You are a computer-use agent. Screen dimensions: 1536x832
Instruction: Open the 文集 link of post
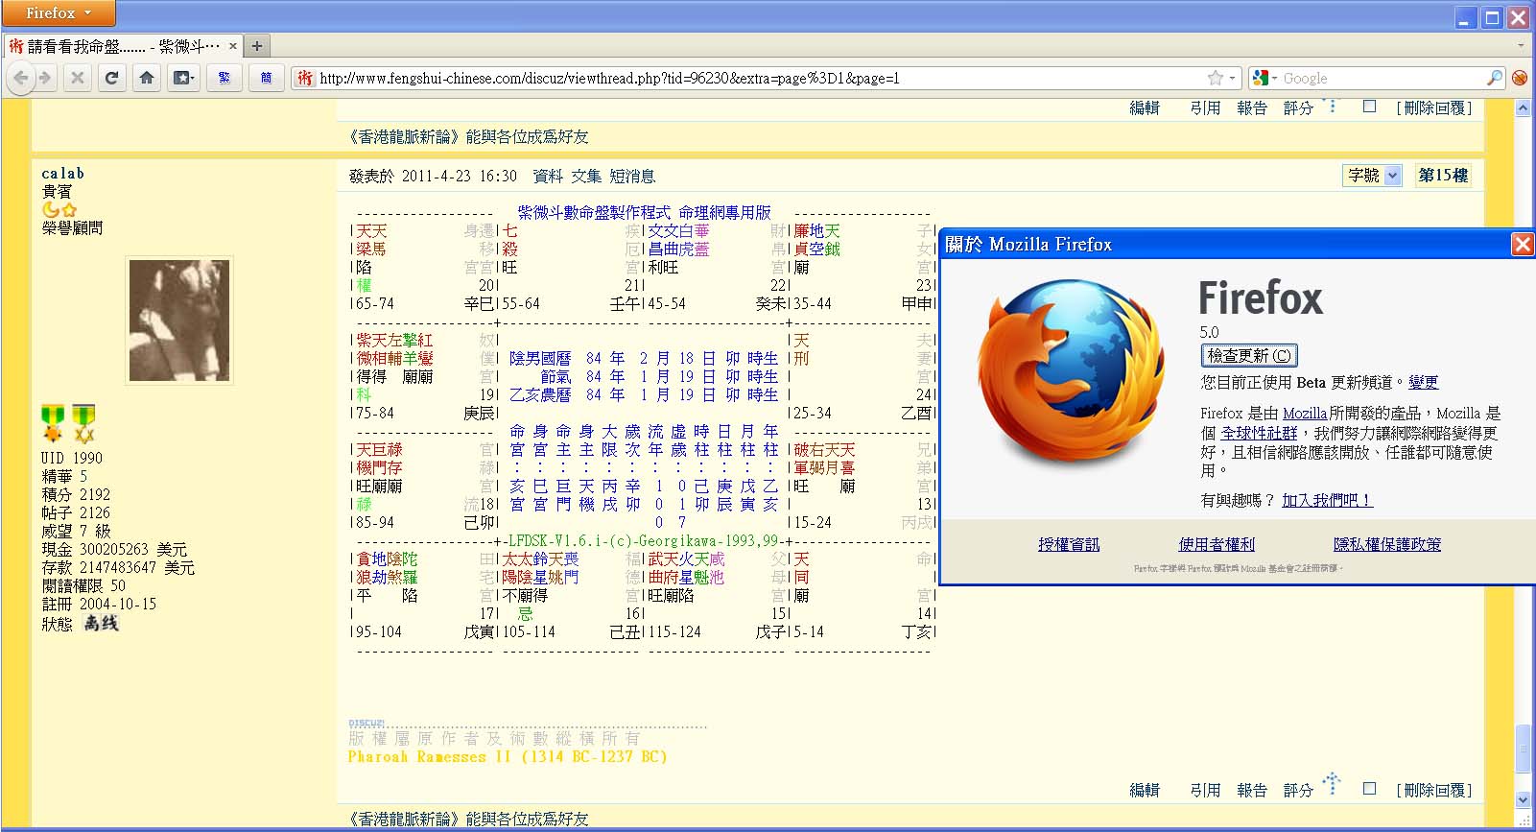tap(586, 176)
